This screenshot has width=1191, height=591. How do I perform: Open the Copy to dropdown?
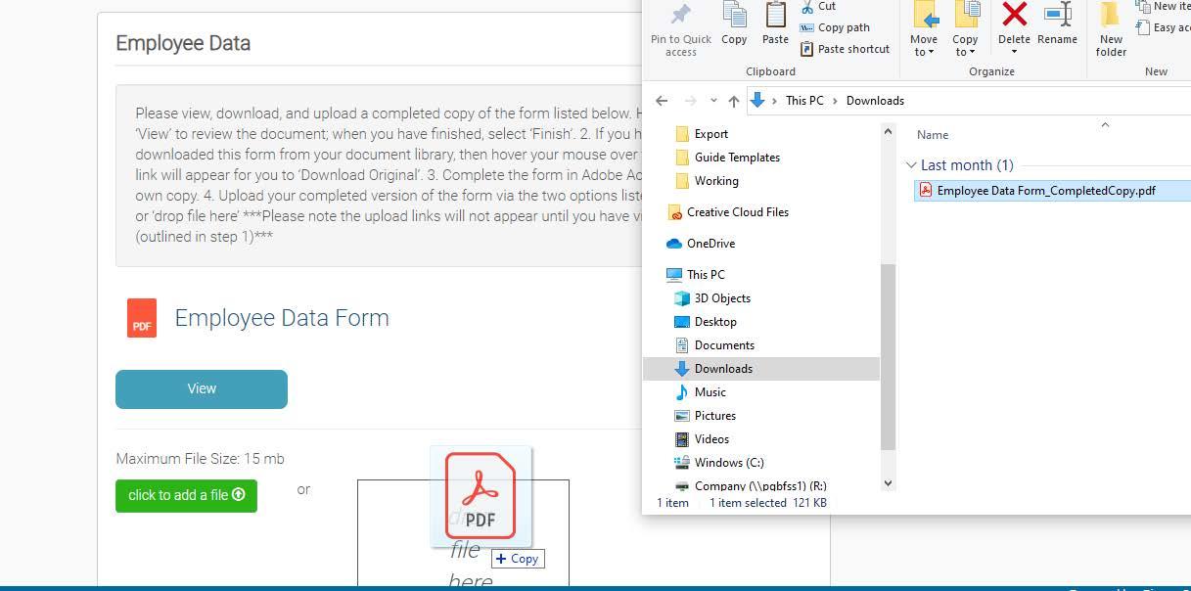point(965,46)
